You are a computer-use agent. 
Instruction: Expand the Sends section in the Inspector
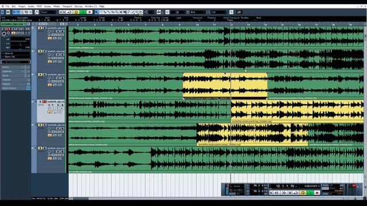15,76
